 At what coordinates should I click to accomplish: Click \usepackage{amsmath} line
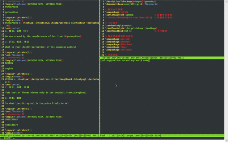click(x=118, y=42)
